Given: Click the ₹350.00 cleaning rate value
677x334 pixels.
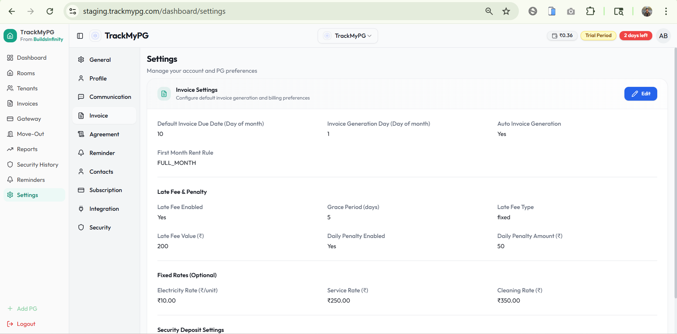Looking at the screenshot, I should (509, 300).
